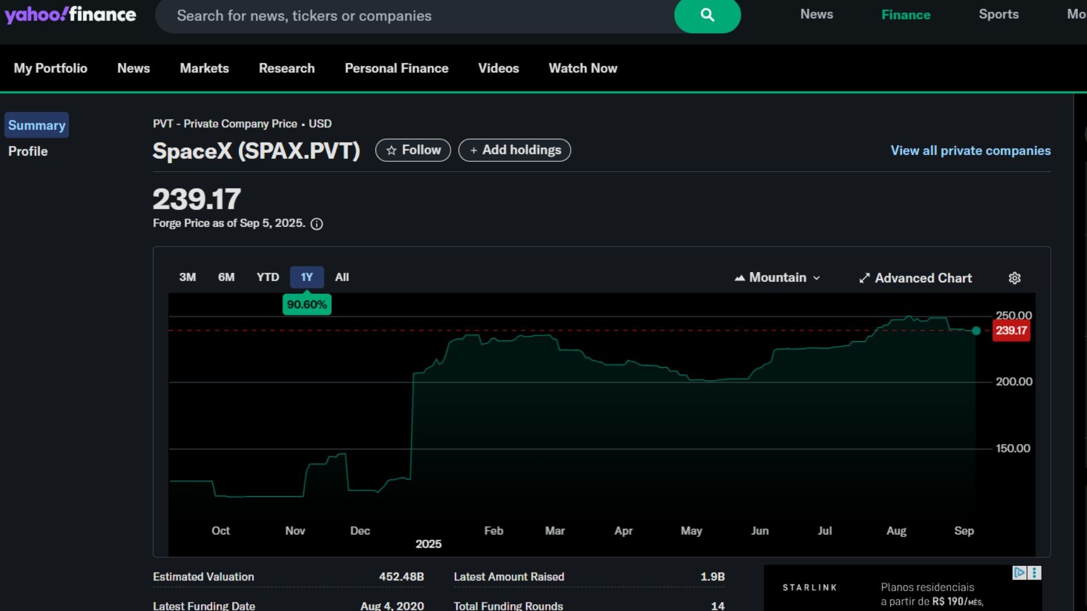This screenshot has width=1087, height=611.
Task: Click the 2025 year label on chart axis
Action: 429,544
